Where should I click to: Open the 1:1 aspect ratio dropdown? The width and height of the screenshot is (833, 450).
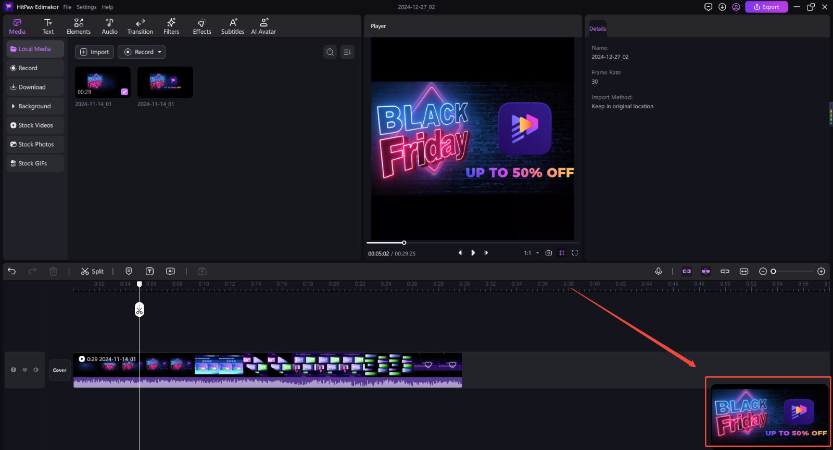point(531,253)
